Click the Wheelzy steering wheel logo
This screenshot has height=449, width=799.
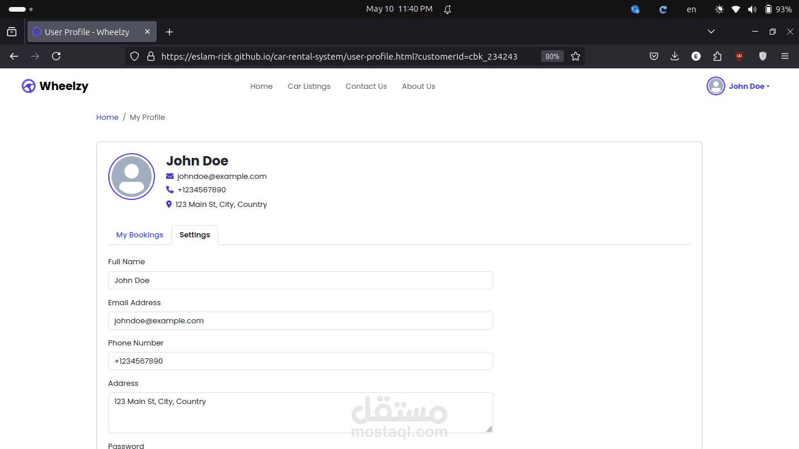click(x=29, y=86)
